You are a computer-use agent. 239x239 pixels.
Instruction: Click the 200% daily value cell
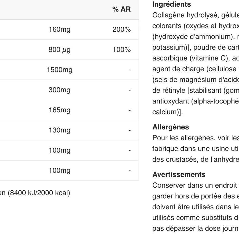[x=121, y=30]
